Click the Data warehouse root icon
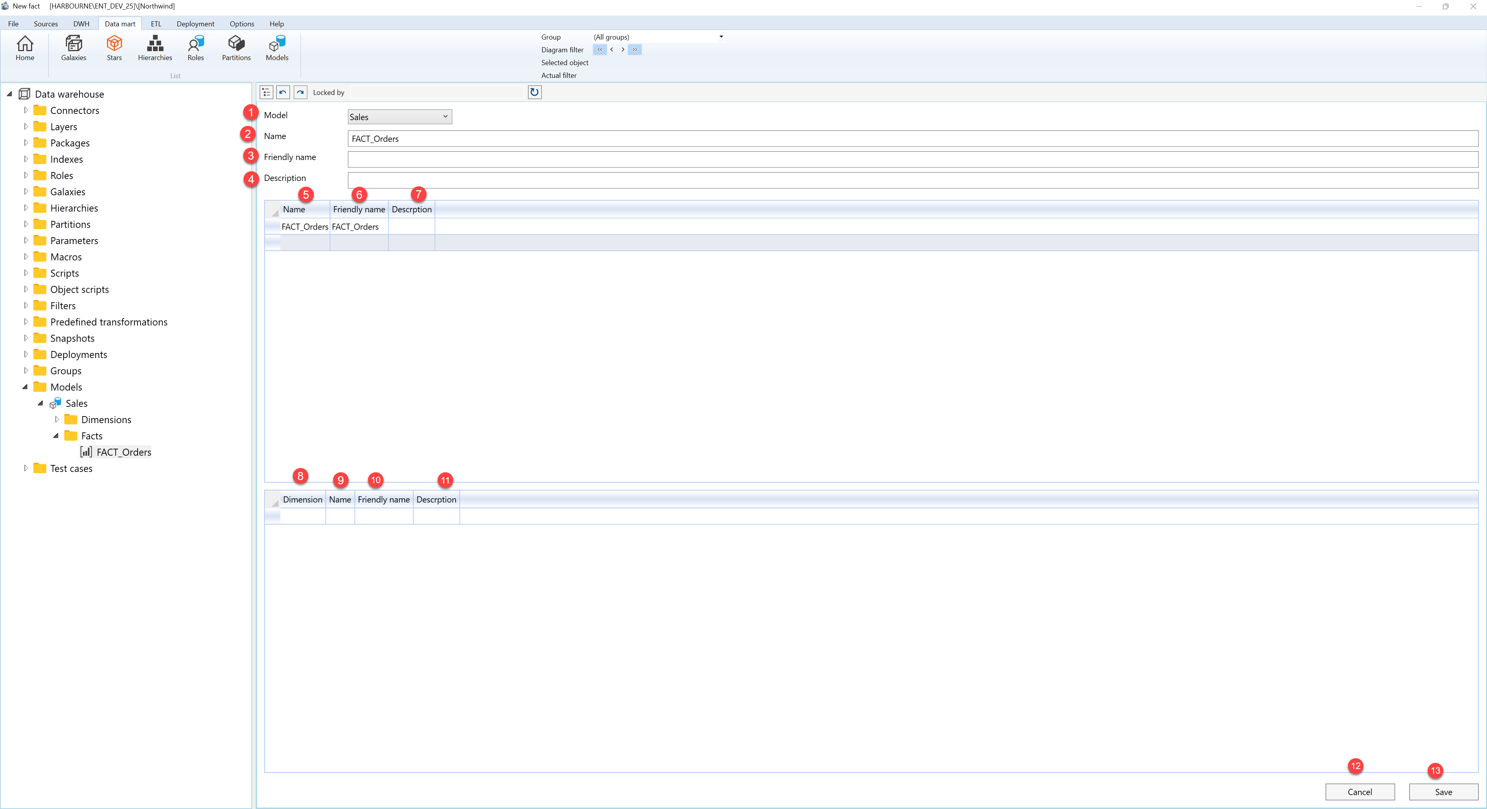This screenshot has width=1487, height=809. (x=24, y=93)
